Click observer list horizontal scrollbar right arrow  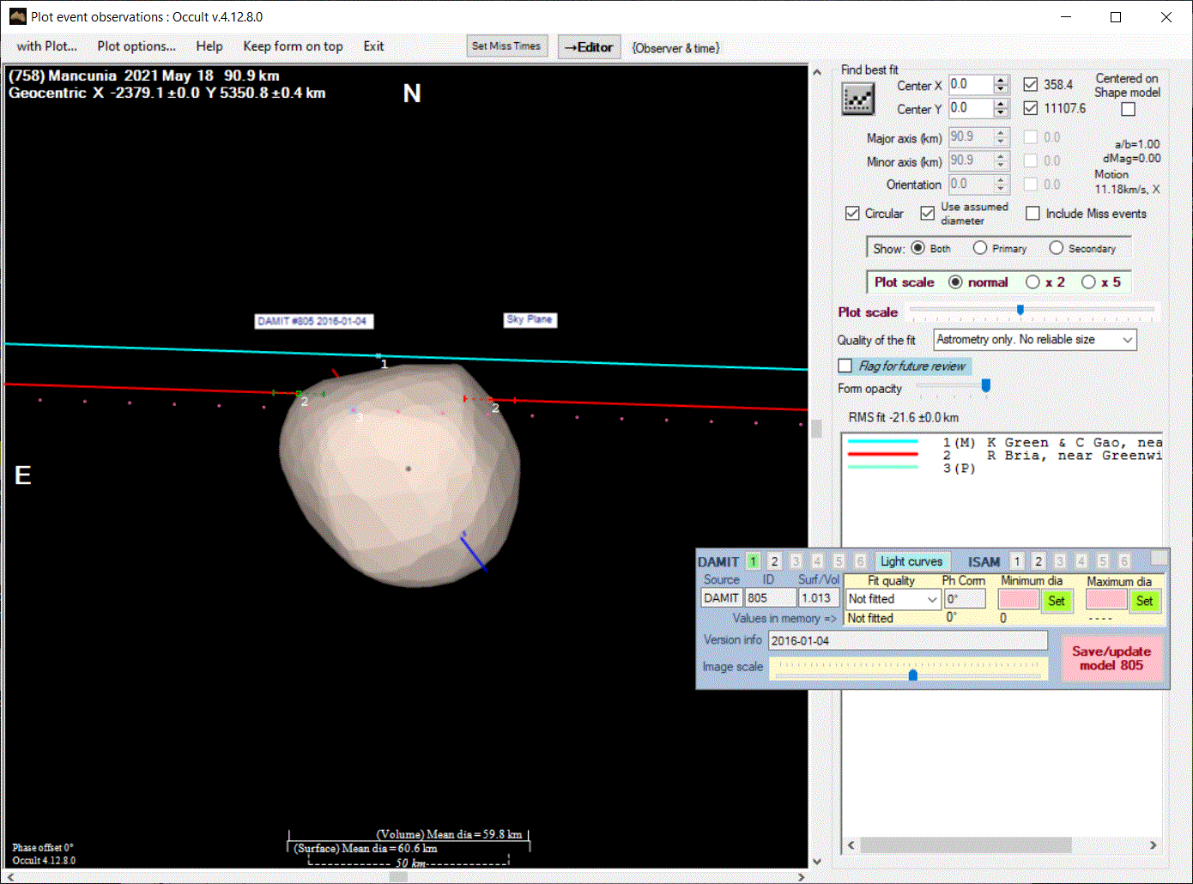(x=1154, y=845)
